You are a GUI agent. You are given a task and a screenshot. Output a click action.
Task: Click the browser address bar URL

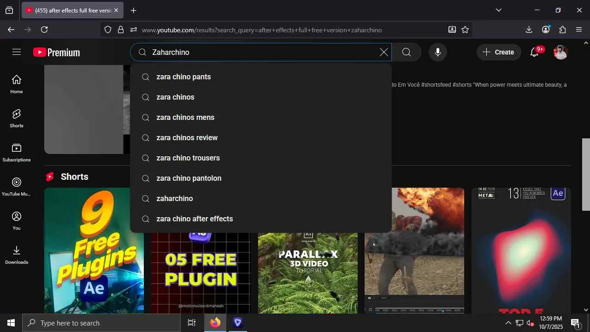point(262,30)
